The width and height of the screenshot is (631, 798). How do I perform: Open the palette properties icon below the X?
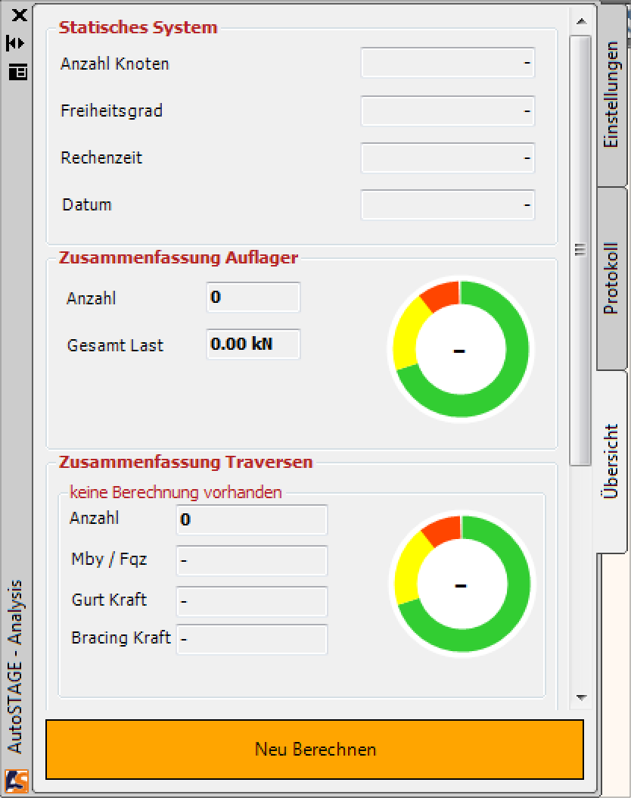pyautogui.click(x=17, y=73)
